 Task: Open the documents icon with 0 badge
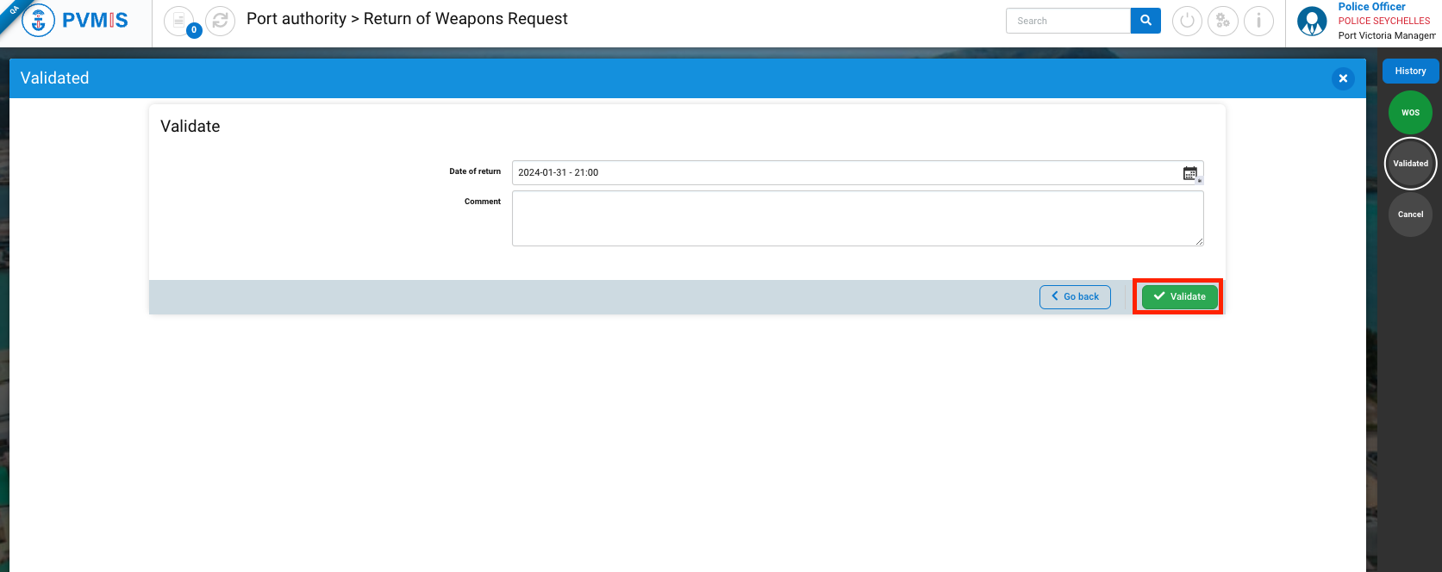coord(179,21)
